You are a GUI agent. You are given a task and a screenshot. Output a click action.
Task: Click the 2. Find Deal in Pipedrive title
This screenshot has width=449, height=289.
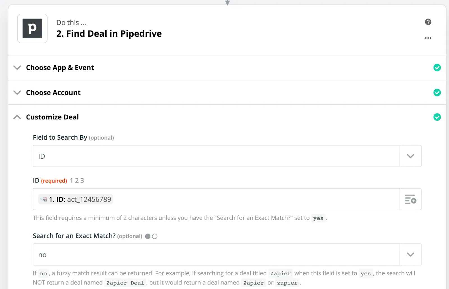coord(109,34)
